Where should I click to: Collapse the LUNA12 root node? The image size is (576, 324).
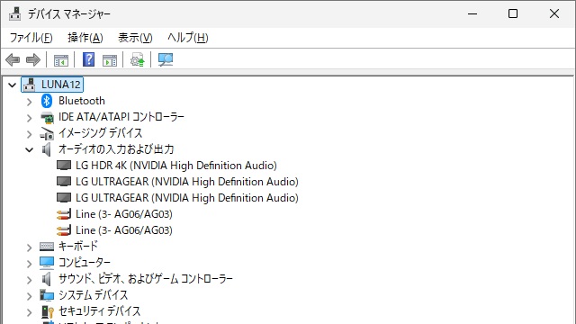tap(12, 85)
